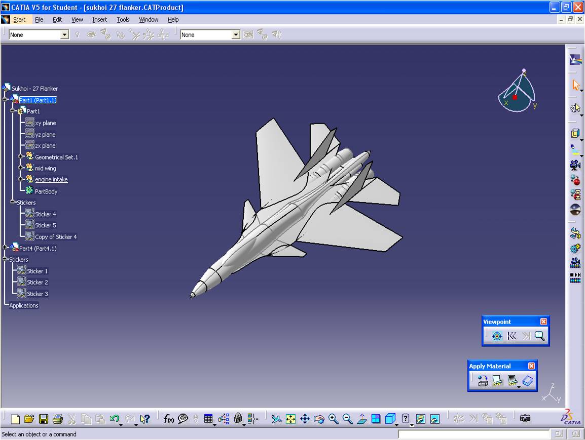Select Sticker 5 in the tree
Viewport: 585px width, 440px height.
(46, 225)
